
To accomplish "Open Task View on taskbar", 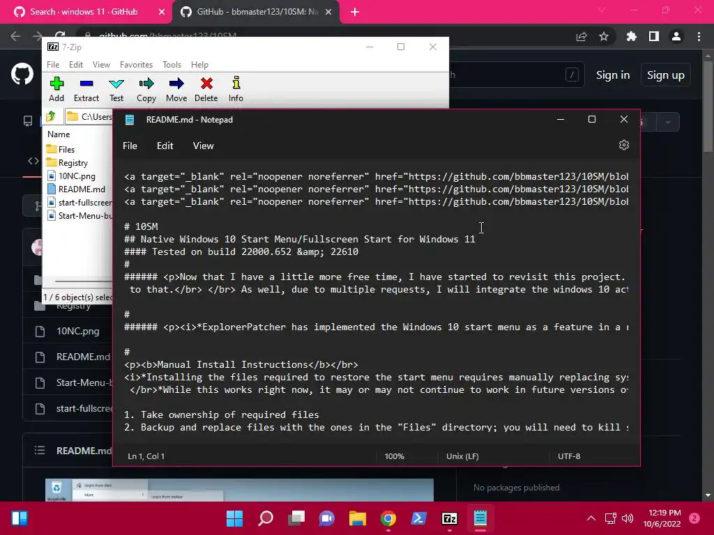I will click(x=296, y=518).
